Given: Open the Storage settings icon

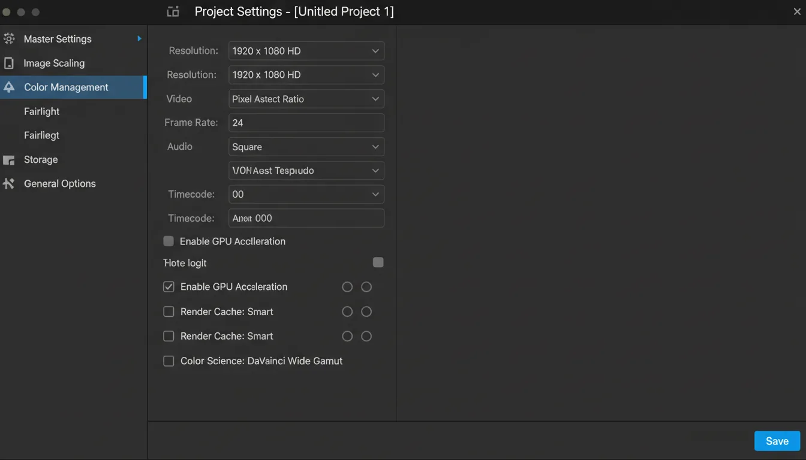Looking at the screenshot, I should pos(10,159).
